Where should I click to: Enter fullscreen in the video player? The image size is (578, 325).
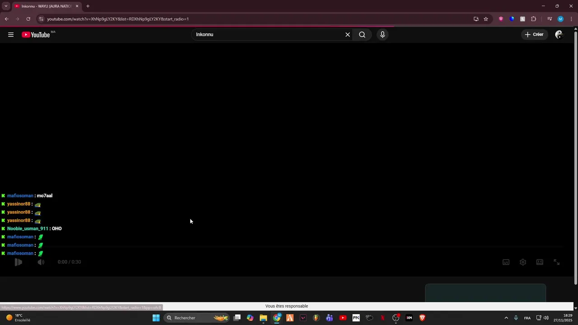coord(557,262)
